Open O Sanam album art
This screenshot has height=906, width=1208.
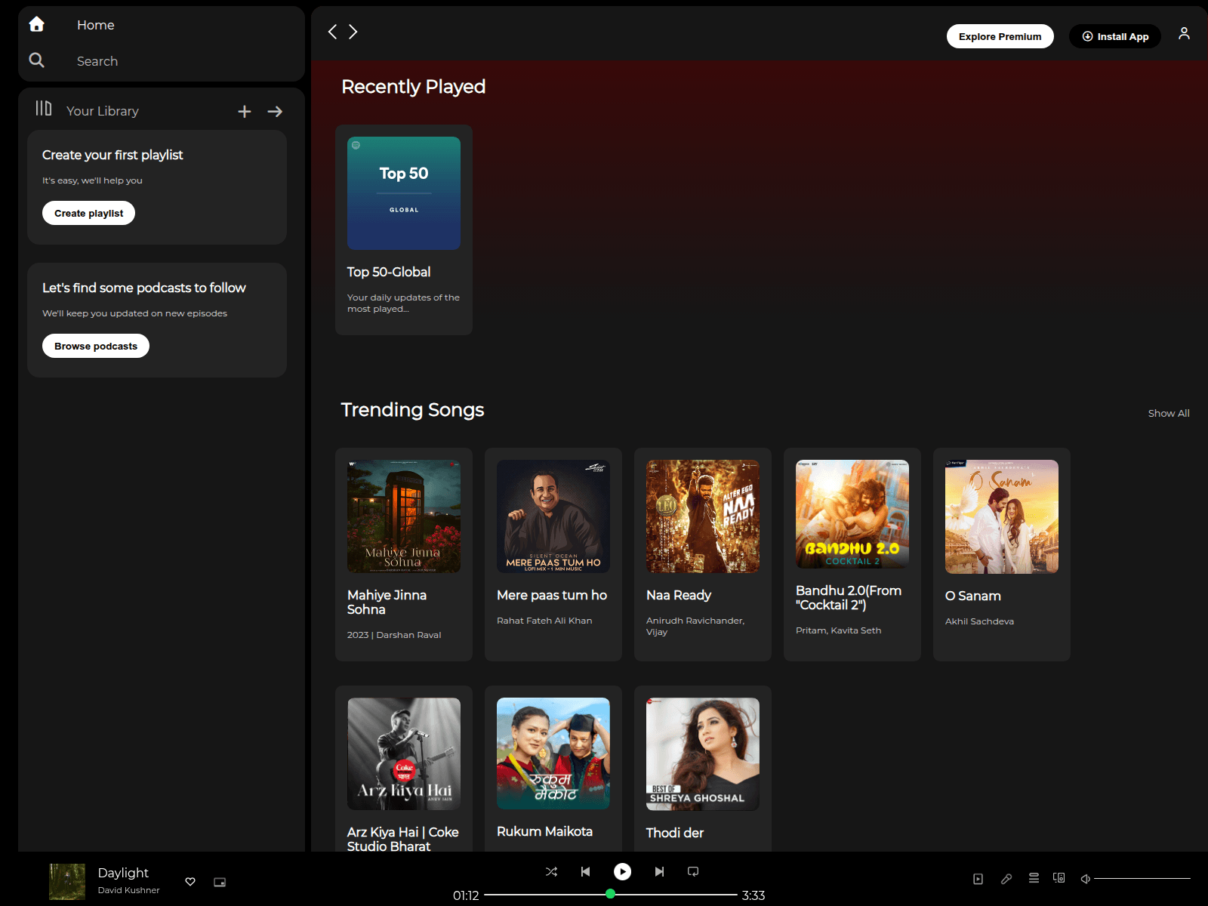(x=1002, y=516)
